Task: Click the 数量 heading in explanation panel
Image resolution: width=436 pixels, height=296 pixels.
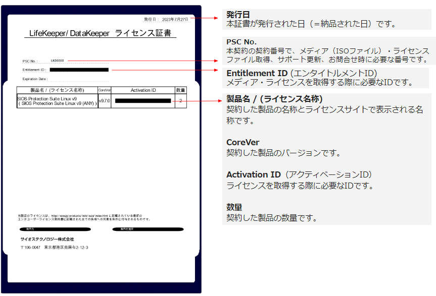Action: (x=234, y=207)
